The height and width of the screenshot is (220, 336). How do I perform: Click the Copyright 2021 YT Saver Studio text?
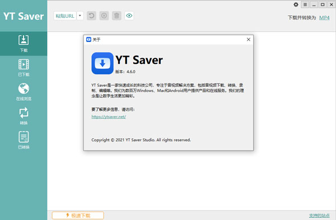coord(141,140)
